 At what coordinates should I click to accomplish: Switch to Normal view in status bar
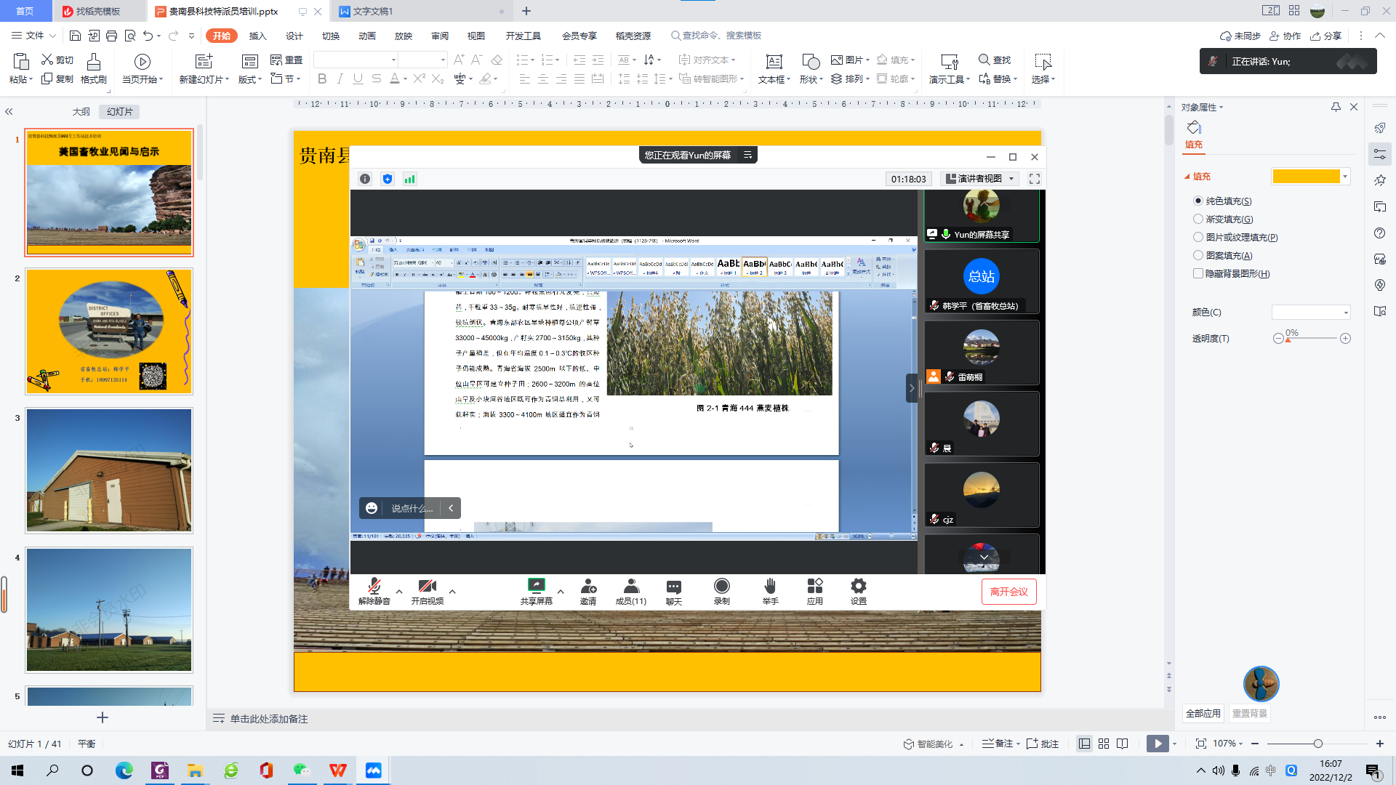(x=1084, y=744)
